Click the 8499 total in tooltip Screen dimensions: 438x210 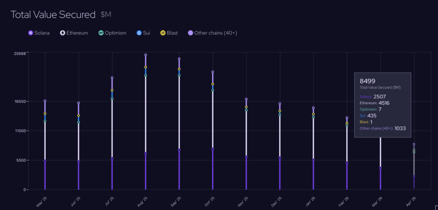pyautogui.click(x=367, y=81)
